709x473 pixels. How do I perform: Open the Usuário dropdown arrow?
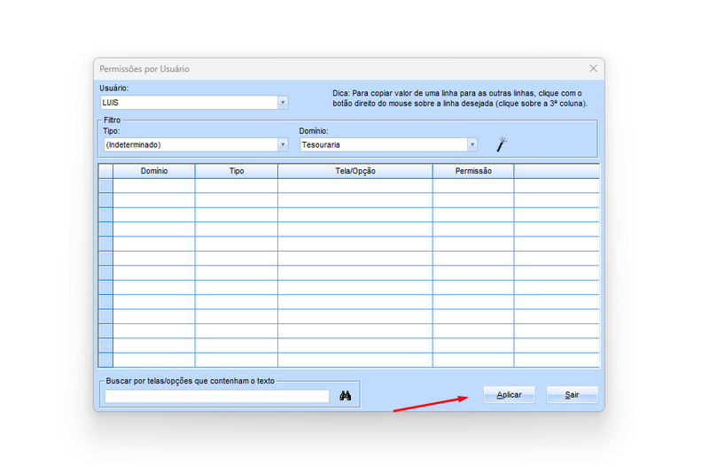click(x=283, y=103)
